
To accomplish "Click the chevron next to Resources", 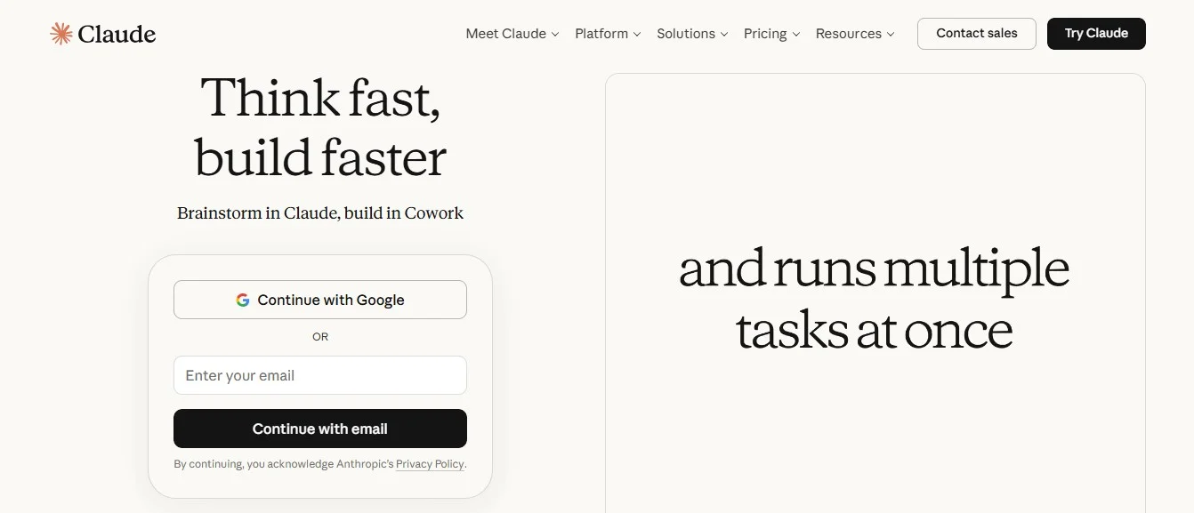I will click(x=891, y=35).
